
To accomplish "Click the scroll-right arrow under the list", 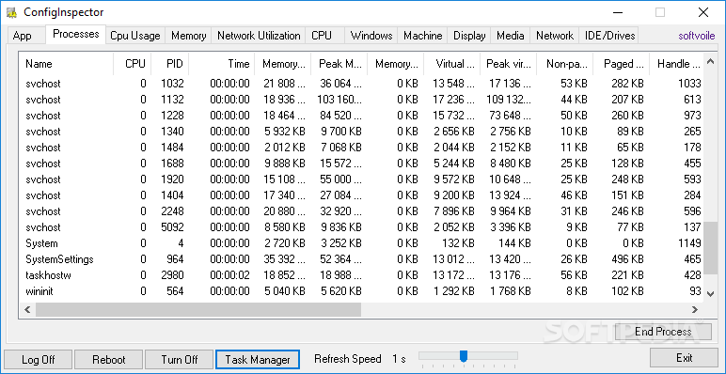I will [x=695, y=310].
